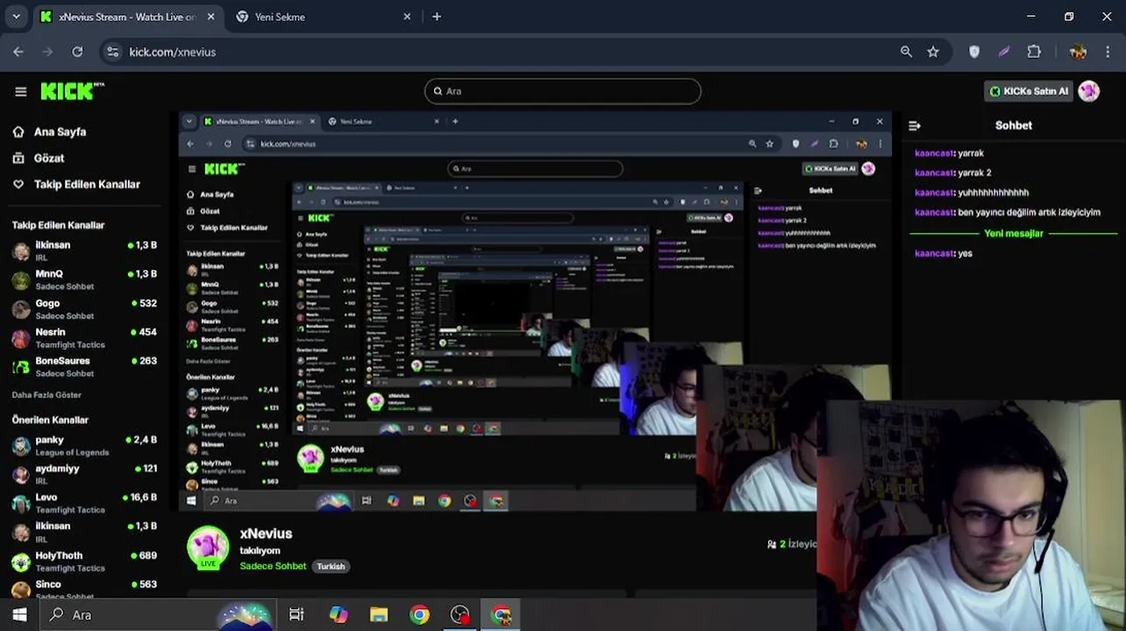Open Levo Teamfight Tactics channel
Image resolution: width=1126 pixels, height=631 pixels.
pyautogui.click(x=84, y=503)
